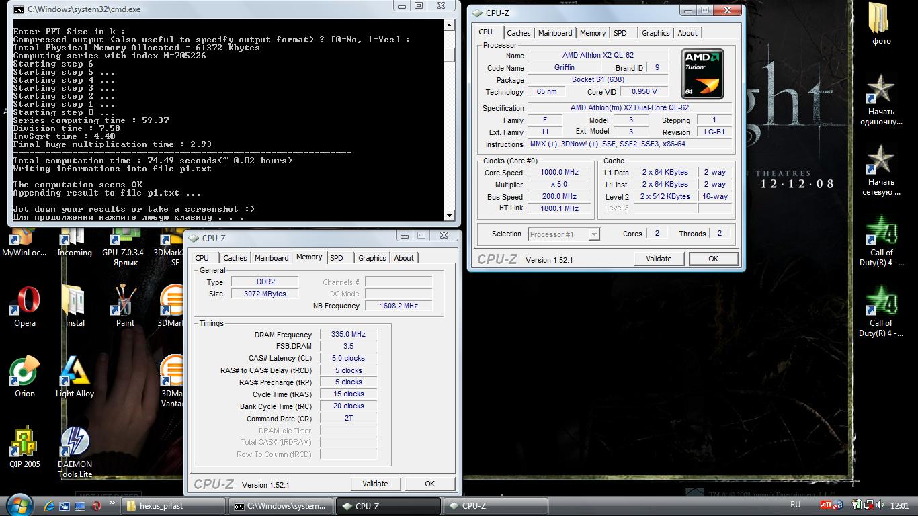The width and height of the screenshot is (918, 516).
Task: Switch to hexus_pifast taskbar button
Action: (173, 506)
